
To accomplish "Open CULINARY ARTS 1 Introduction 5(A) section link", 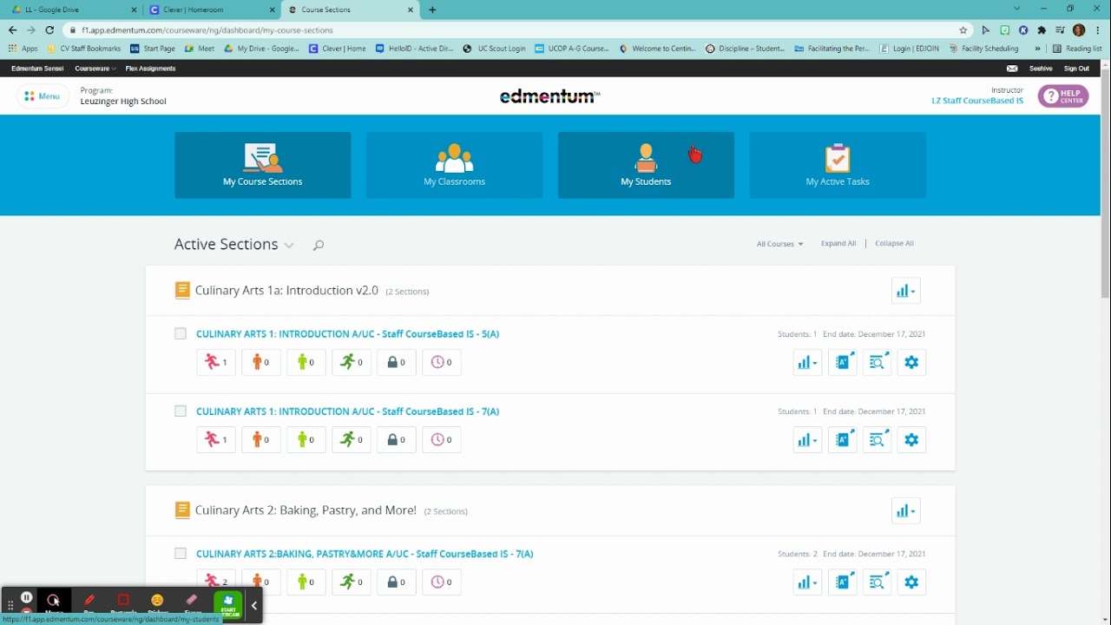I will [347, 333].
